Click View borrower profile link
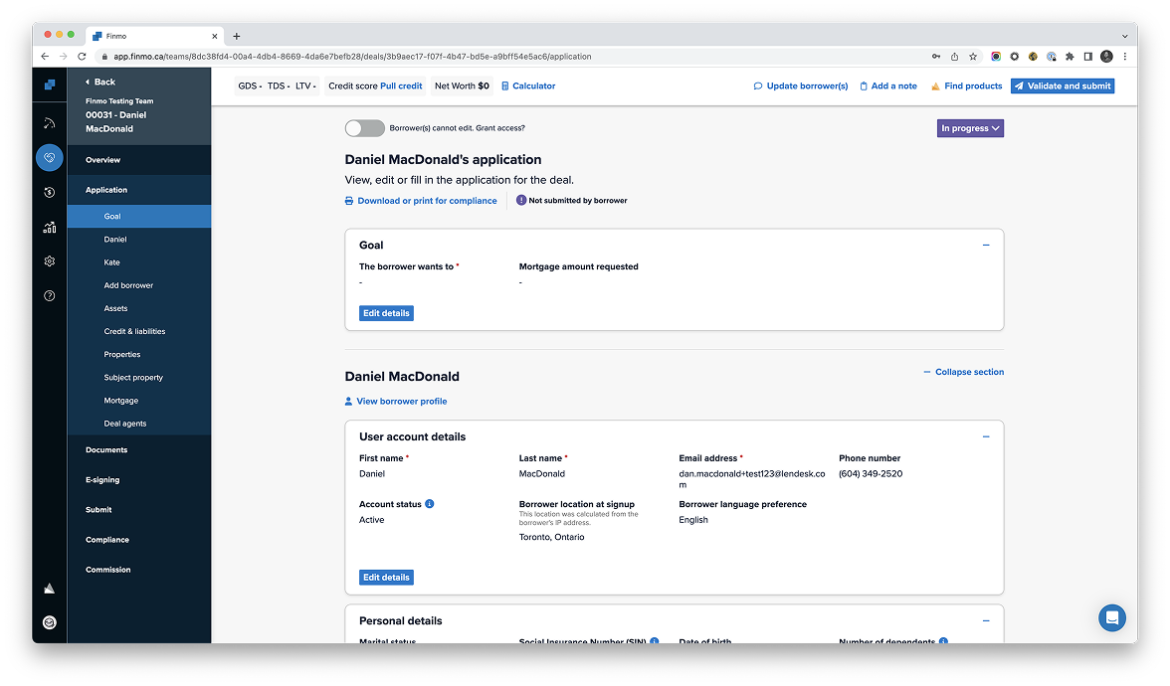 click(396, 402)
